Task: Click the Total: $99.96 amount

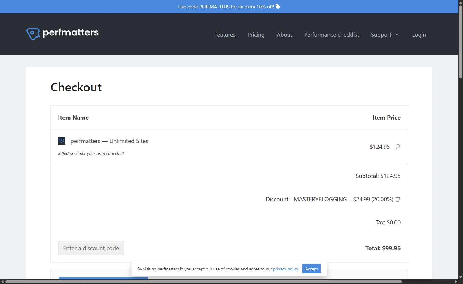Action: [x=383, y=248]
